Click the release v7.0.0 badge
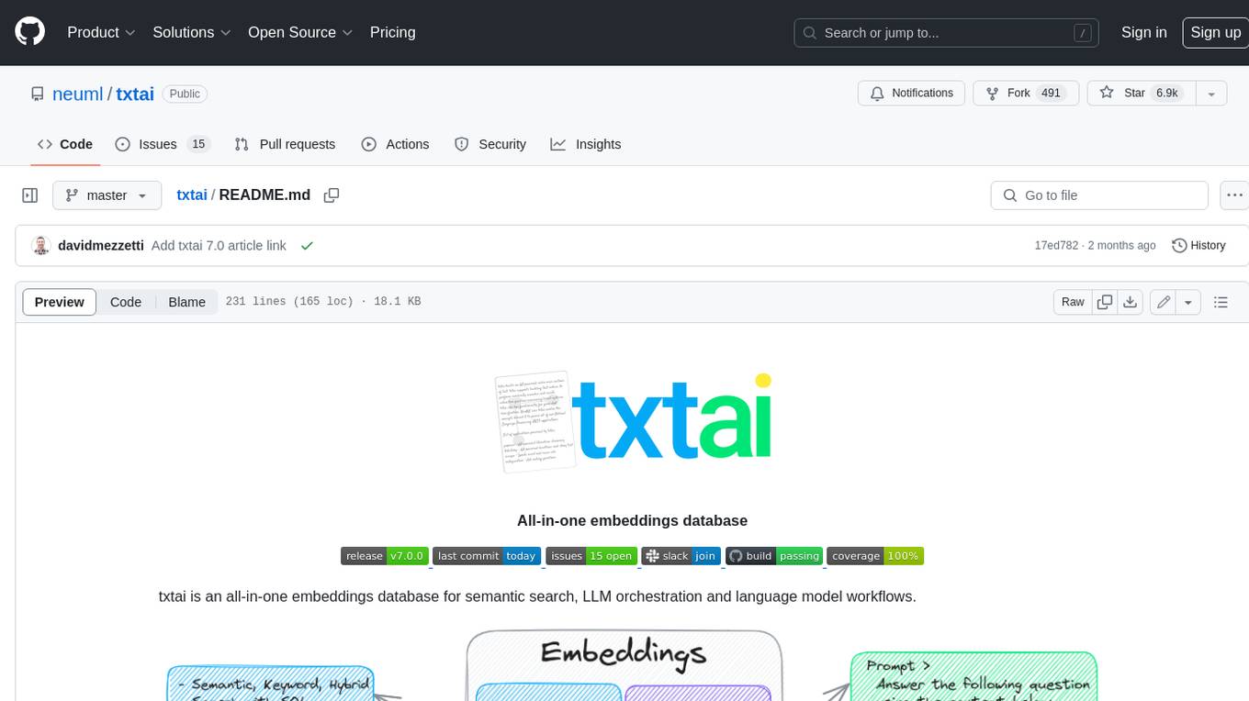The image size is (1249, 701). (x=384, y=556)
